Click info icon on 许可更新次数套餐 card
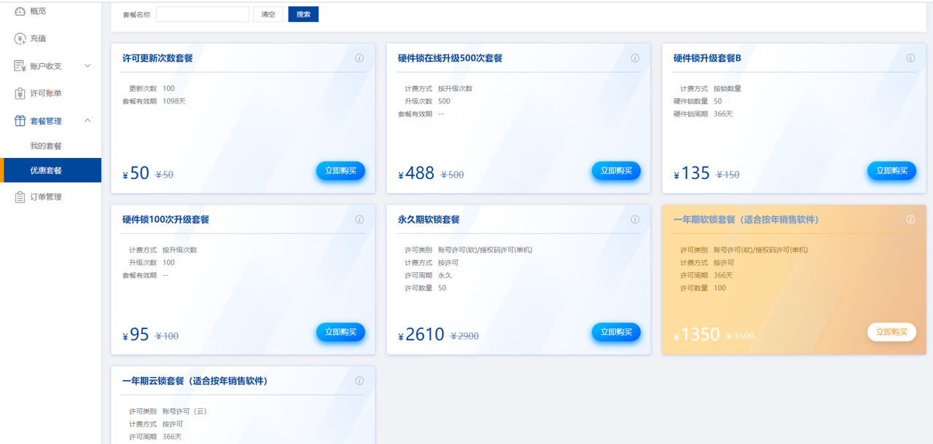Screen dimensions: 933x444 point(359,58)
